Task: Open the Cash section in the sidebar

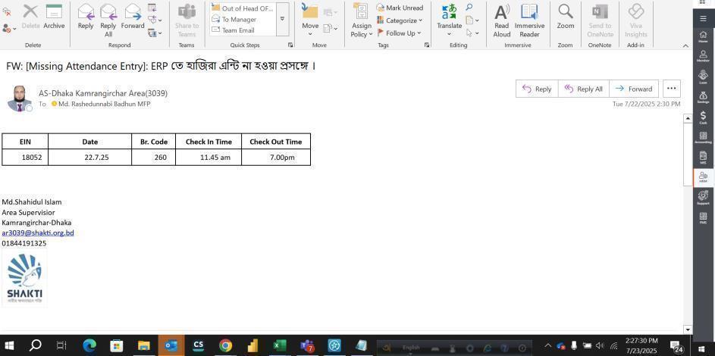Action: (703, 117)
